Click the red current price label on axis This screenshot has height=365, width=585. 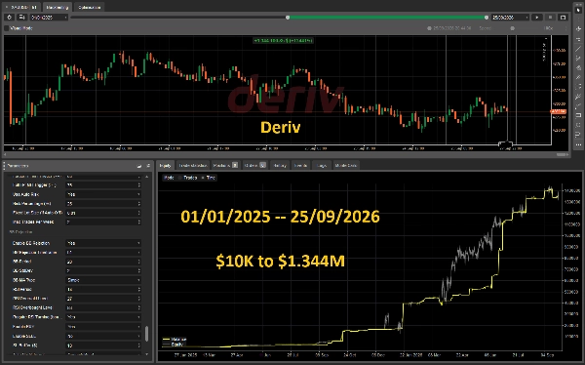558,111
